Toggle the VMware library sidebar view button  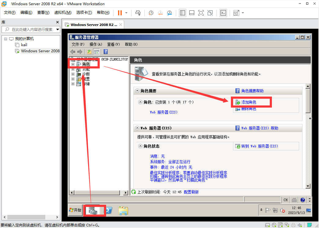(182, 13)
